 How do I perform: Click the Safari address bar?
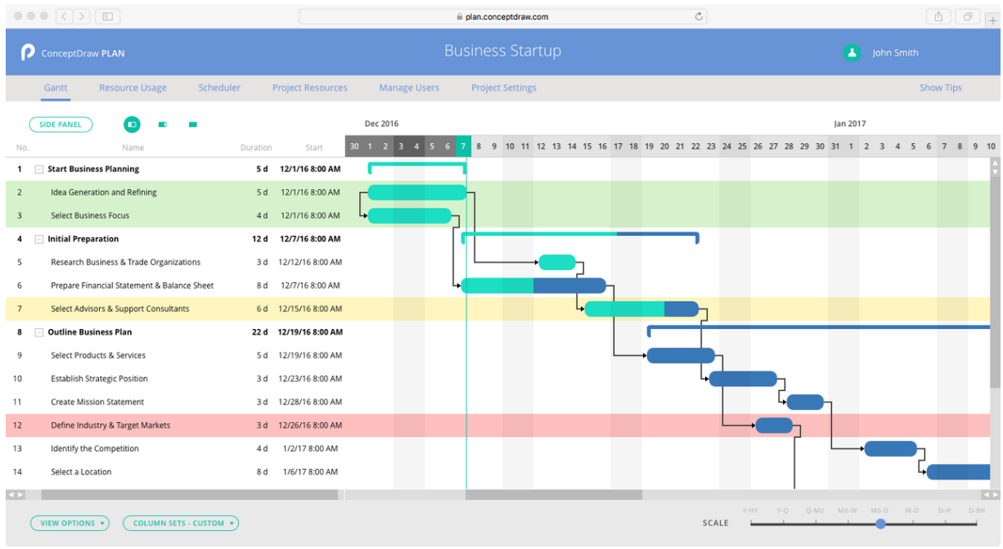coord(502,16)
